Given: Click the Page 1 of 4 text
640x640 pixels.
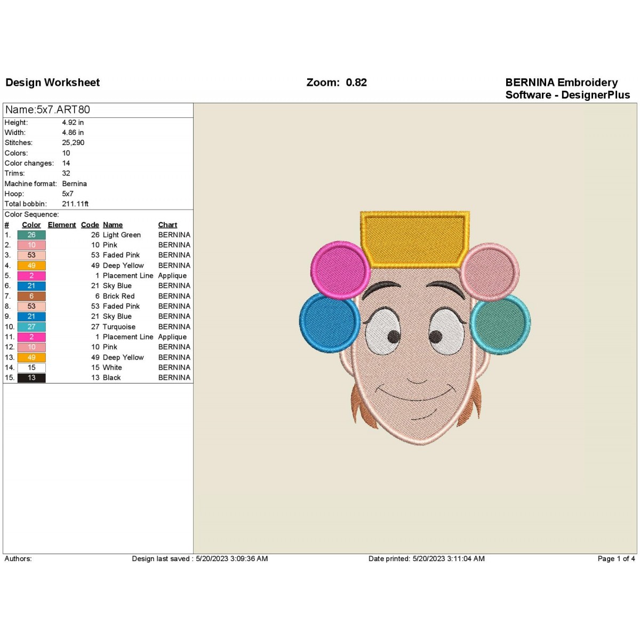Looking at the screenshot, I should tap(616, 559).
